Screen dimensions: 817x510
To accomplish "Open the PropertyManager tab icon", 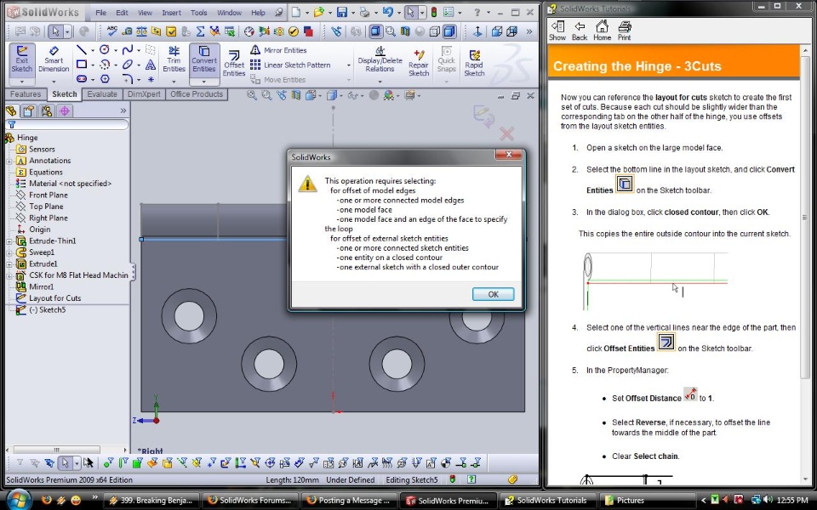I will (x=29, y=110).
